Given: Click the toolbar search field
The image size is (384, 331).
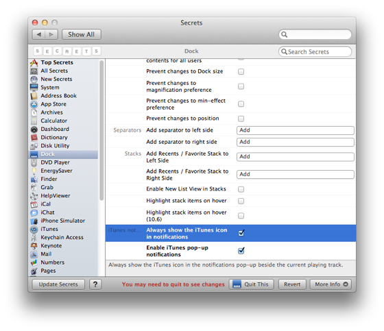Looking at the screenshot, I should (315, 34).
